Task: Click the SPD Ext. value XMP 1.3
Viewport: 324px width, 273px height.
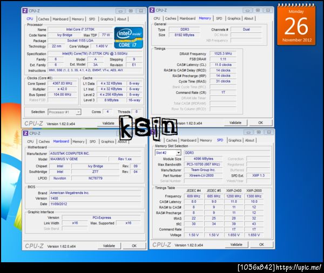Action: [258, 175]
